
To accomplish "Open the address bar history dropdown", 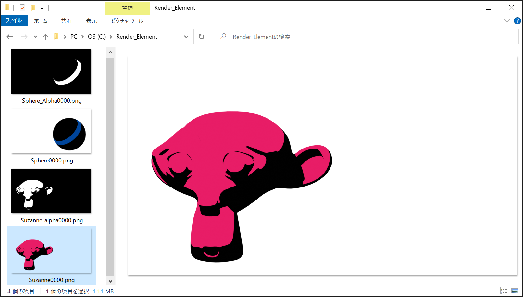I will click(x=186, y=37).
